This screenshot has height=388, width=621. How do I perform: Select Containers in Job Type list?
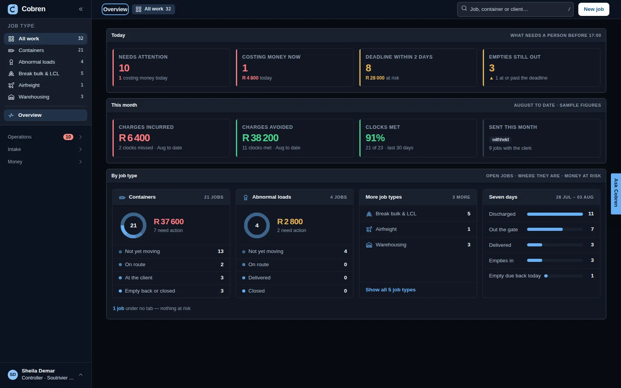45,50
